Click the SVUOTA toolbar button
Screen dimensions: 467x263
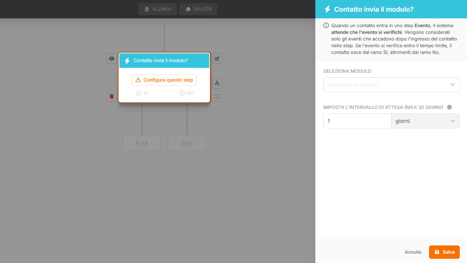(198, 9)
